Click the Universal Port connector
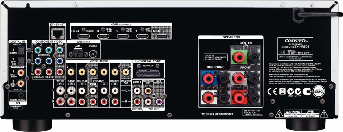The width and height of the screenshot is (343, 132). [148, 73]
